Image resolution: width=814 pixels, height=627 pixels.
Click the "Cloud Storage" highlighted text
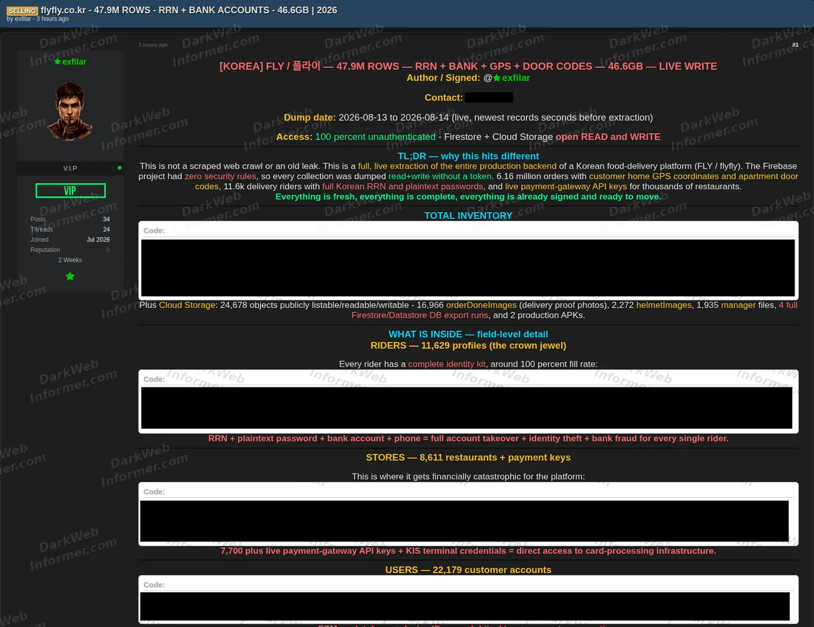click(x=187, y=305)
